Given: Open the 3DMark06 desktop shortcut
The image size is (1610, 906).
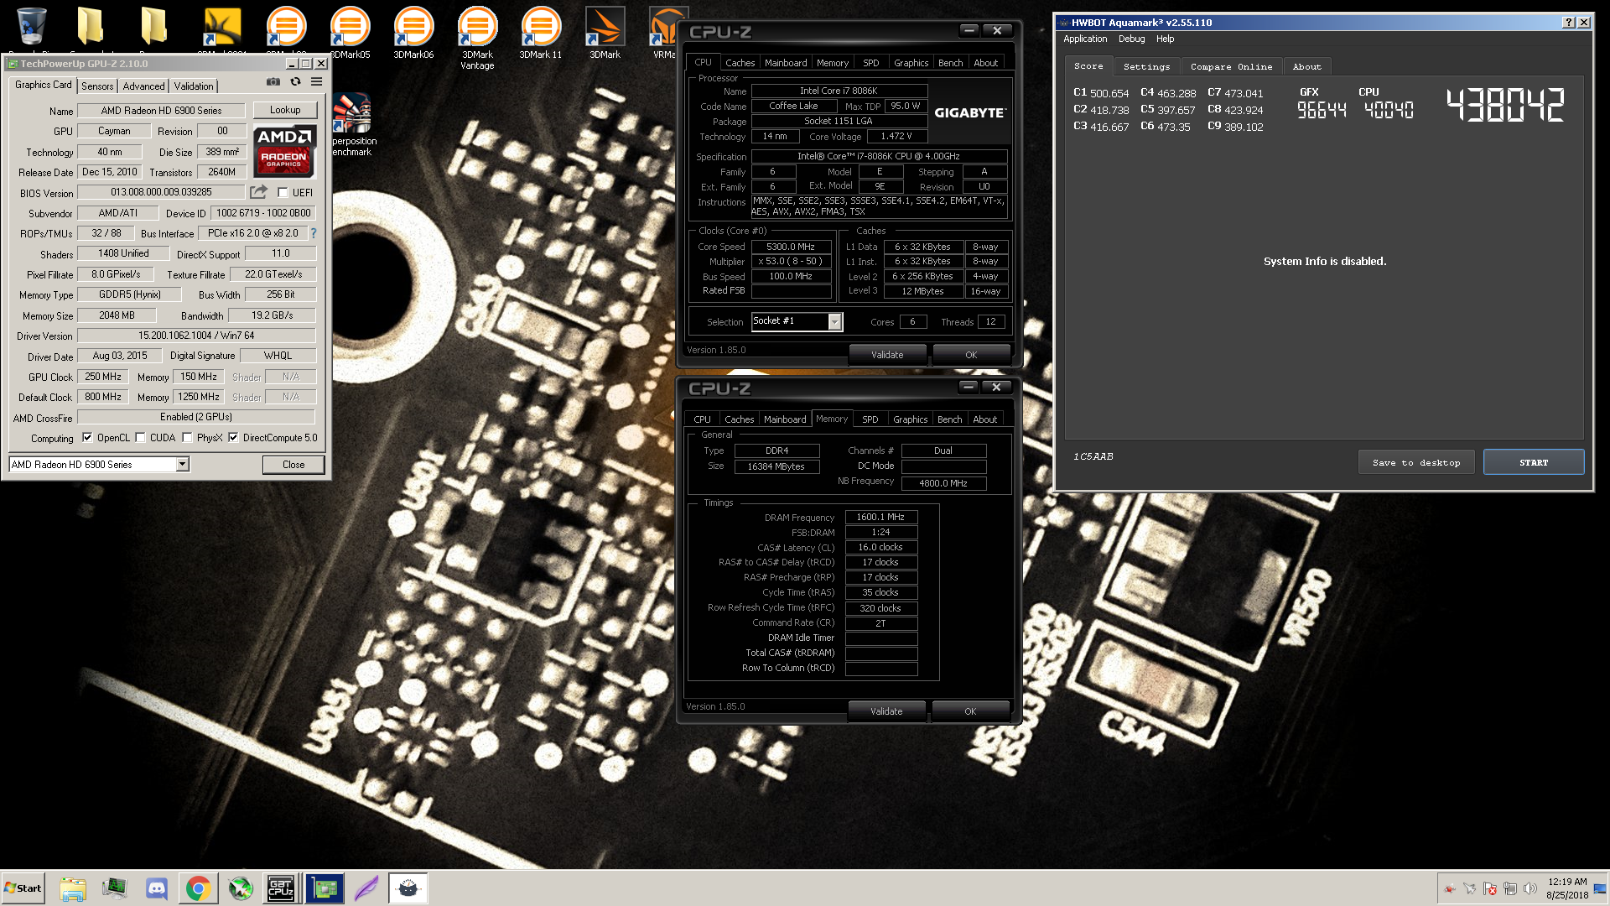Looking at the screenshot, I should tap(413, 34).
